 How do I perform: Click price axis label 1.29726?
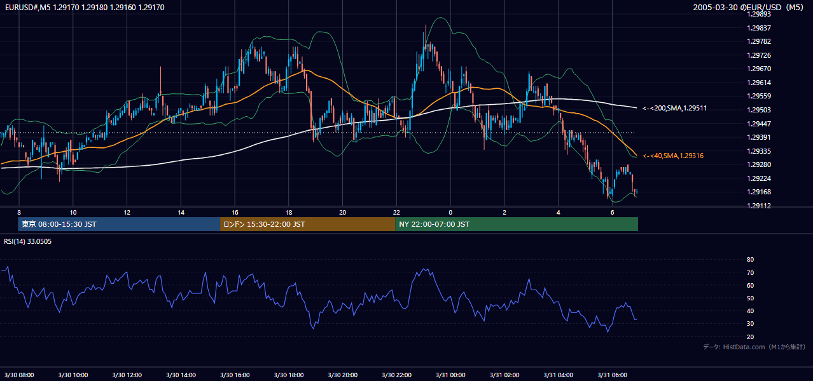pyautogui.click(x=760, y=55)
